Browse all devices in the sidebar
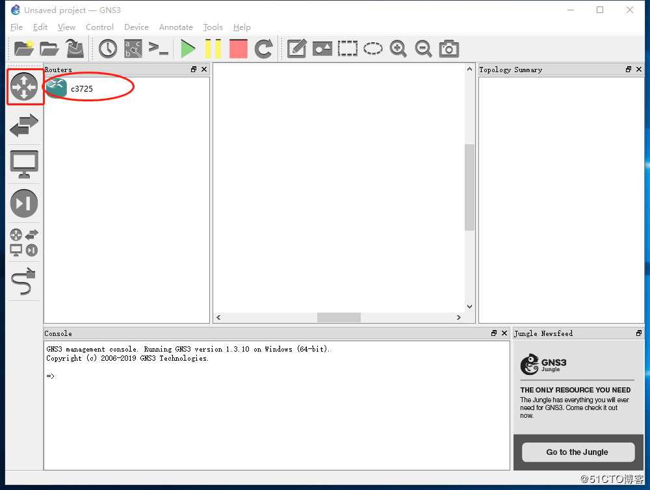 (x=24, y=242)
